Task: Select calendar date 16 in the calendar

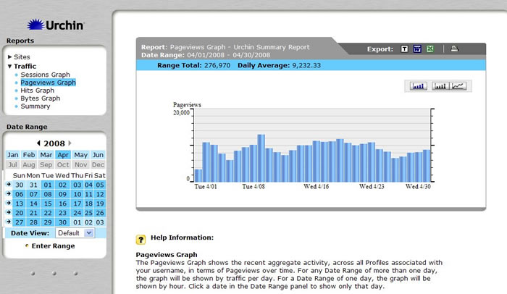Action: coord(62,203)
